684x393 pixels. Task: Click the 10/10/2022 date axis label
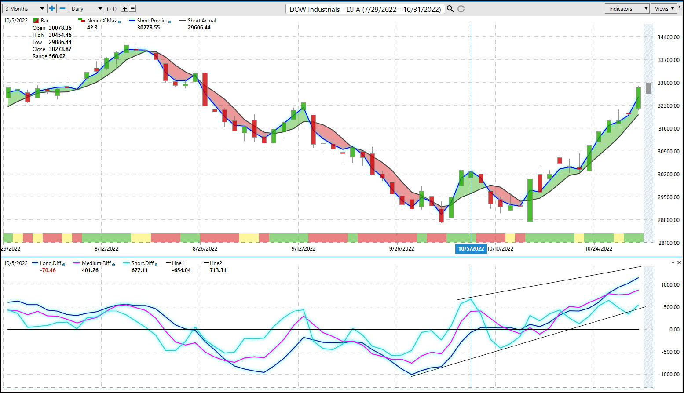(x=501, y=248)
